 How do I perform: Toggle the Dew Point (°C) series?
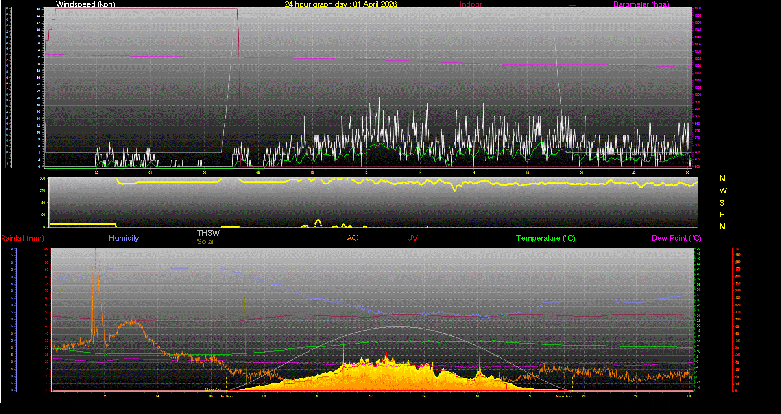coord(676,238)
